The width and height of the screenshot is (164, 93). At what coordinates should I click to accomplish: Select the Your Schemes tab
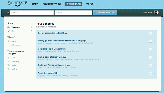click(x=73, y=4)
